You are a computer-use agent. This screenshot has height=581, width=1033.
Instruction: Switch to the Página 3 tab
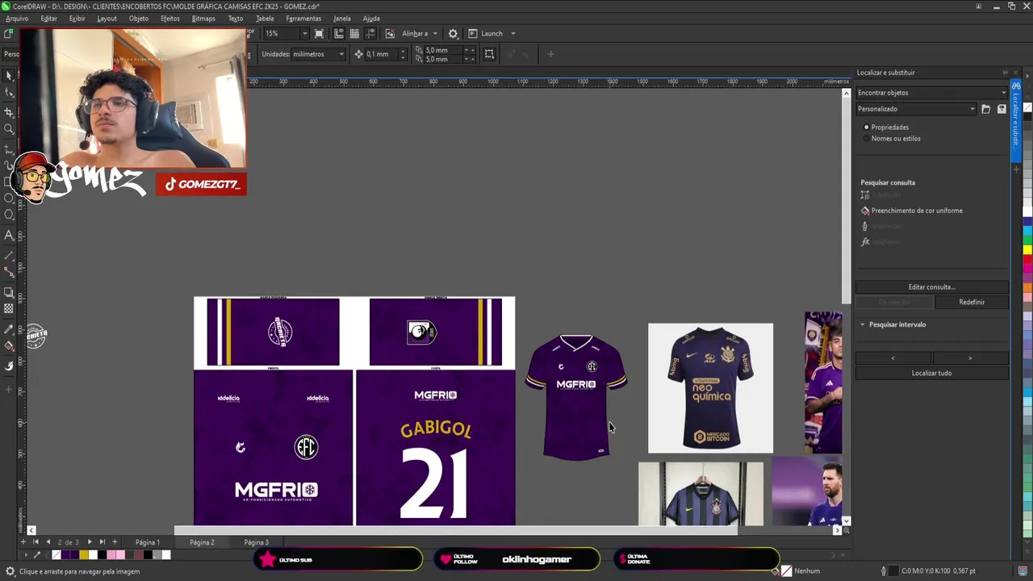[256, 542]
